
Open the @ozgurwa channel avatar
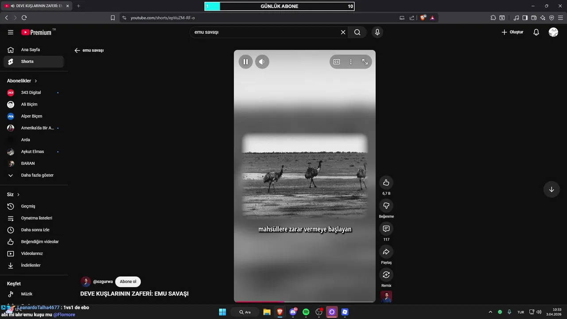click(x=85, y=282)
